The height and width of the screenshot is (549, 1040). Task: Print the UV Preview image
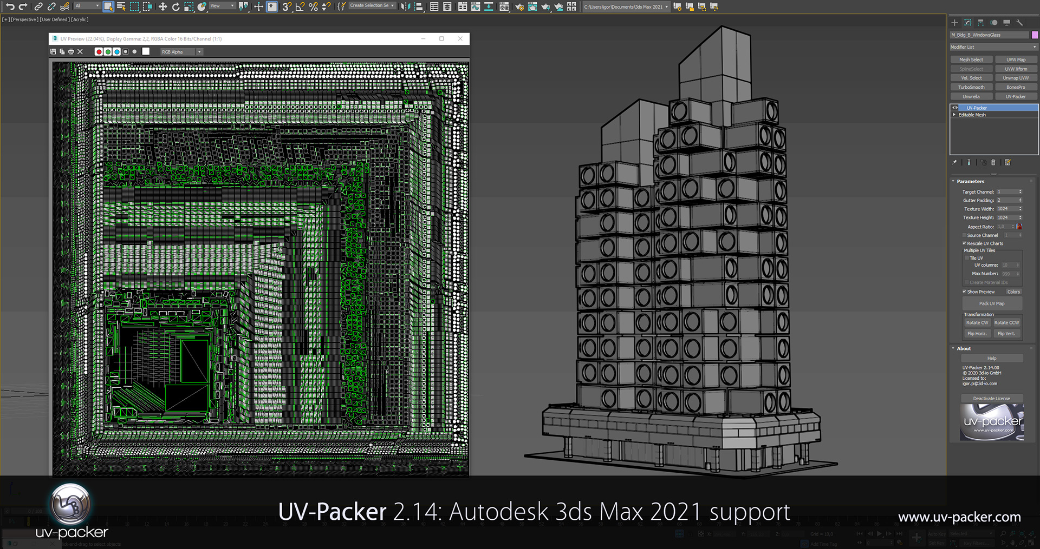click(x=71, y=51)
